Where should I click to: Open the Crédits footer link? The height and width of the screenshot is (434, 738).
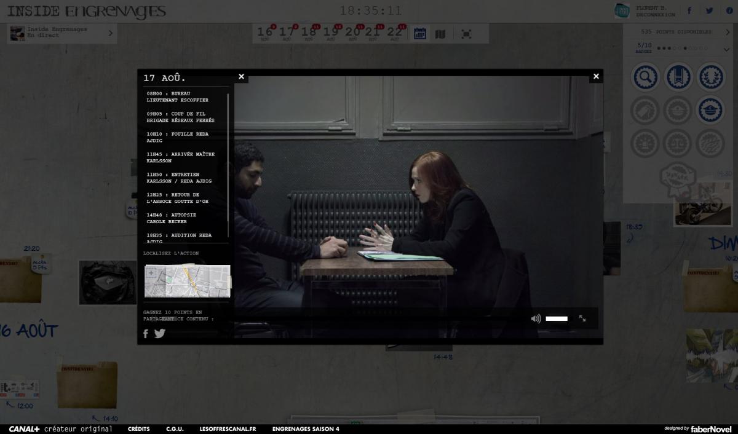[x=139, y=429]
